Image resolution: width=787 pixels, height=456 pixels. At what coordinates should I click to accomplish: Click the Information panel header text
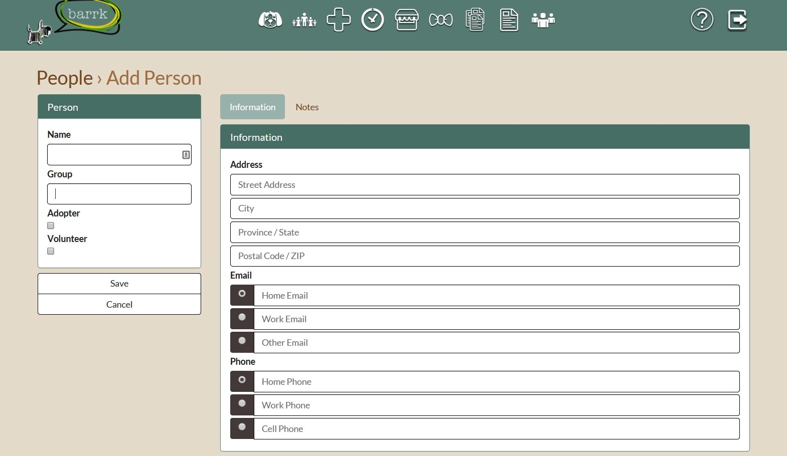point(256,137)
